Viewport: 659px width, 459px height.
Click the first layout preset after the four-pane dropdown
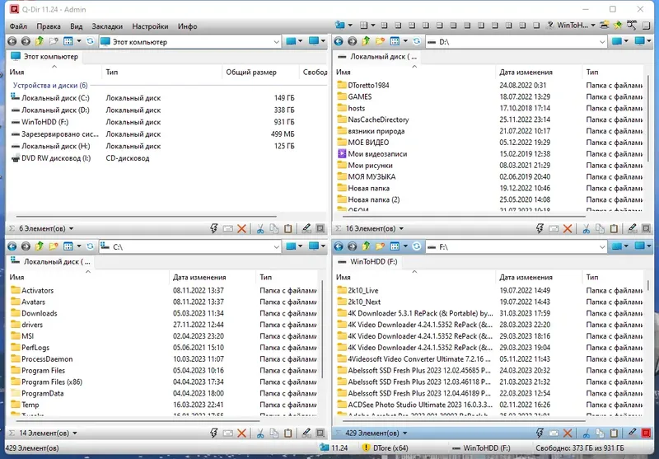point(384,26)
